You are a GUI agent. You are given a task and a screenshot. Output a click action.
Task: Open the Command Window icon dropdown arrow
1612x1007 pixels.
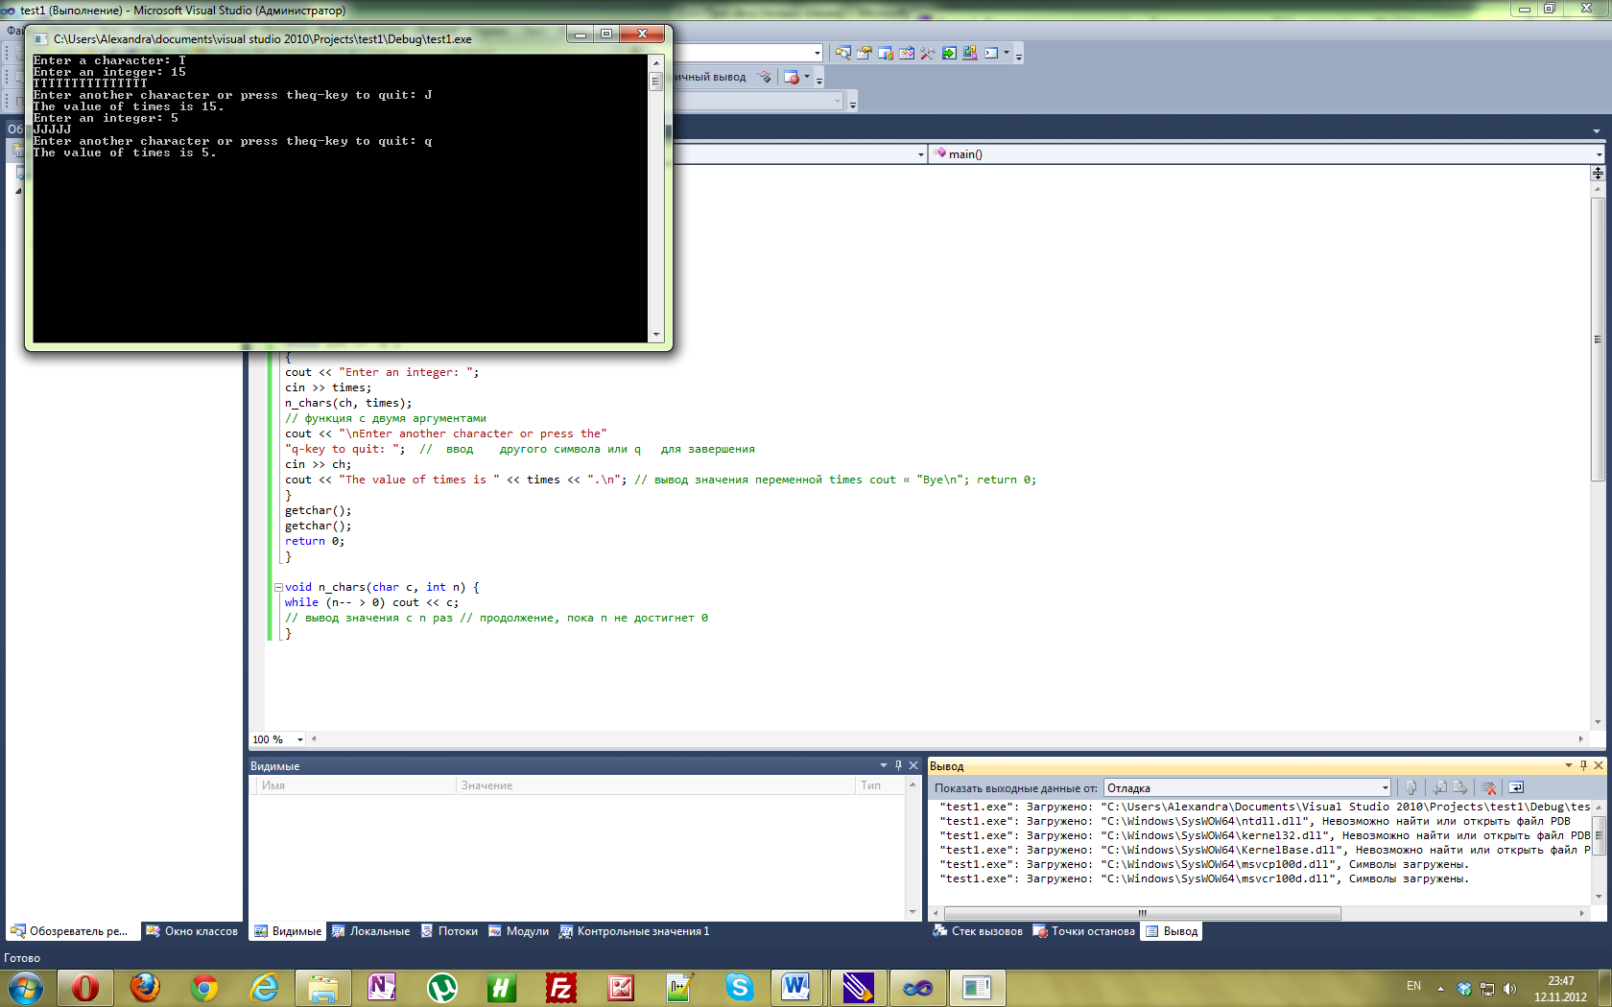1007,53
